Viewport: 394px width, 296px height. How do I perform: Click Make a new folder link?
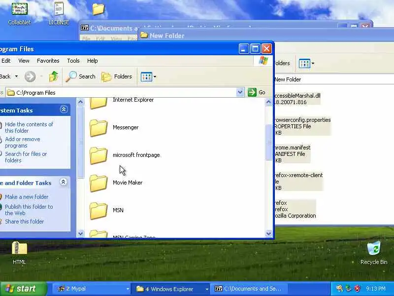(x=27, y=197)
